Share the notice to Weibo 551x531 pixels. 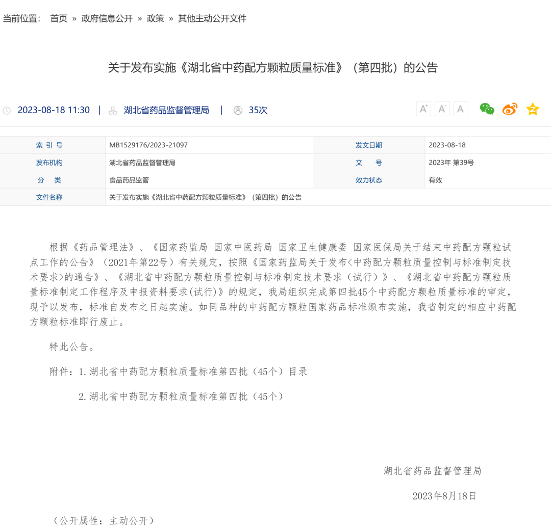[x=510, y=109]
